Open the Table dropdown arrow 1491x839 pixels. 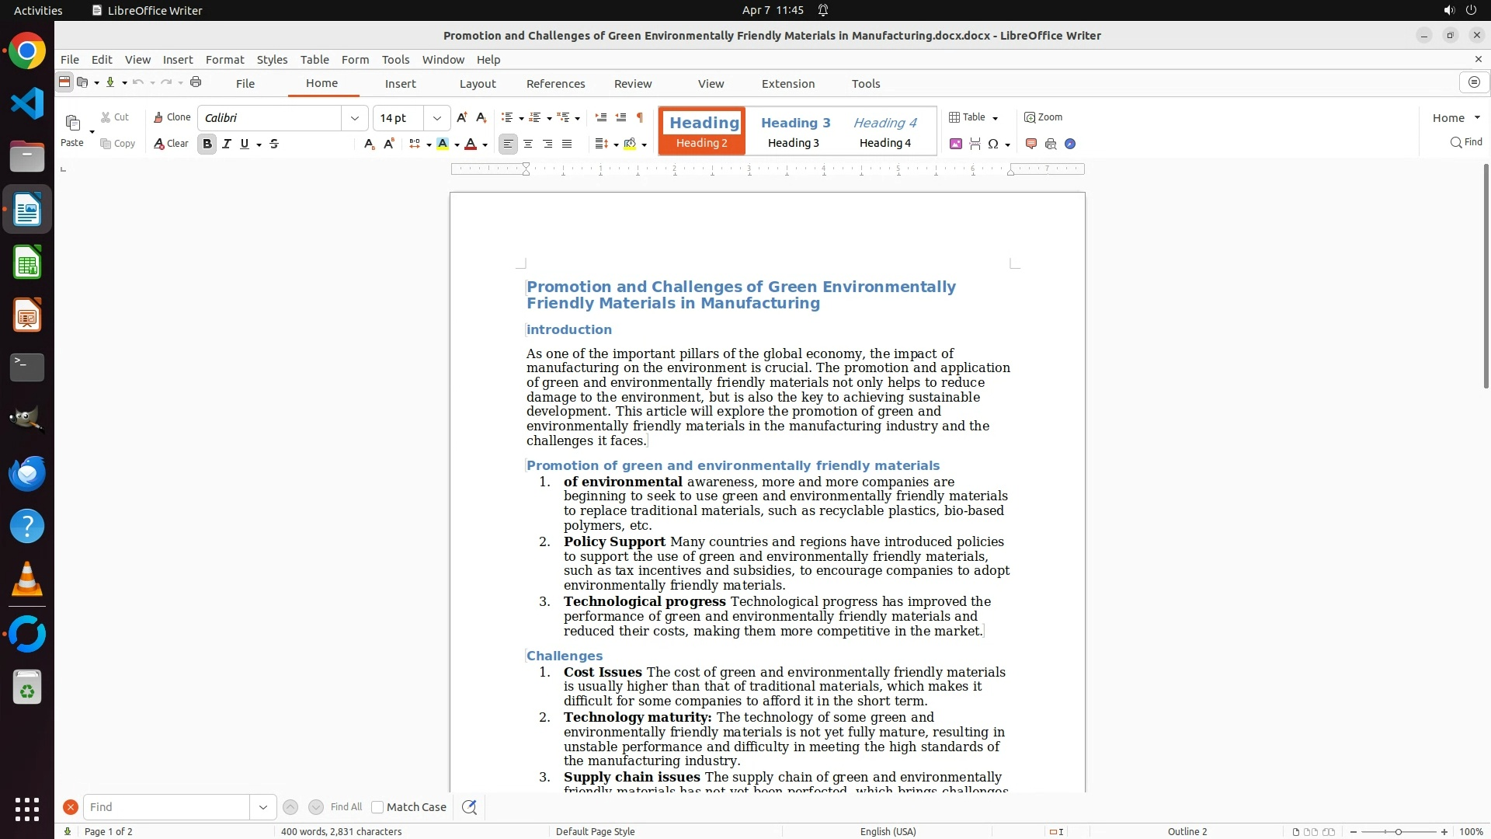tap(995, 118)
